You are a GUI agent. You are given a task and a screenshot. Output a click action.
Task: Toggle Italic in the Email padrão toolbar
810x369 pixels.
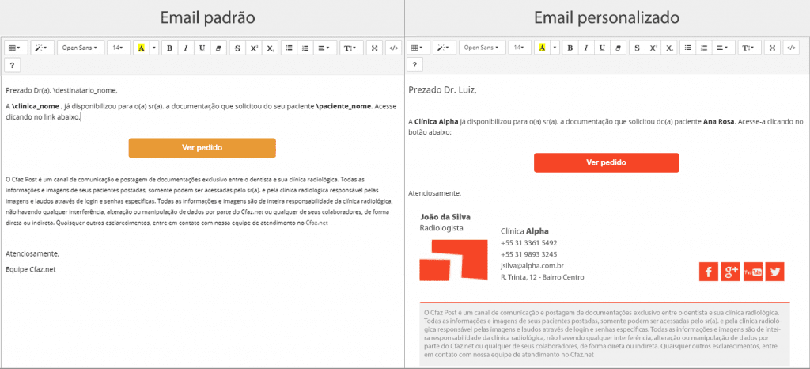185,48
